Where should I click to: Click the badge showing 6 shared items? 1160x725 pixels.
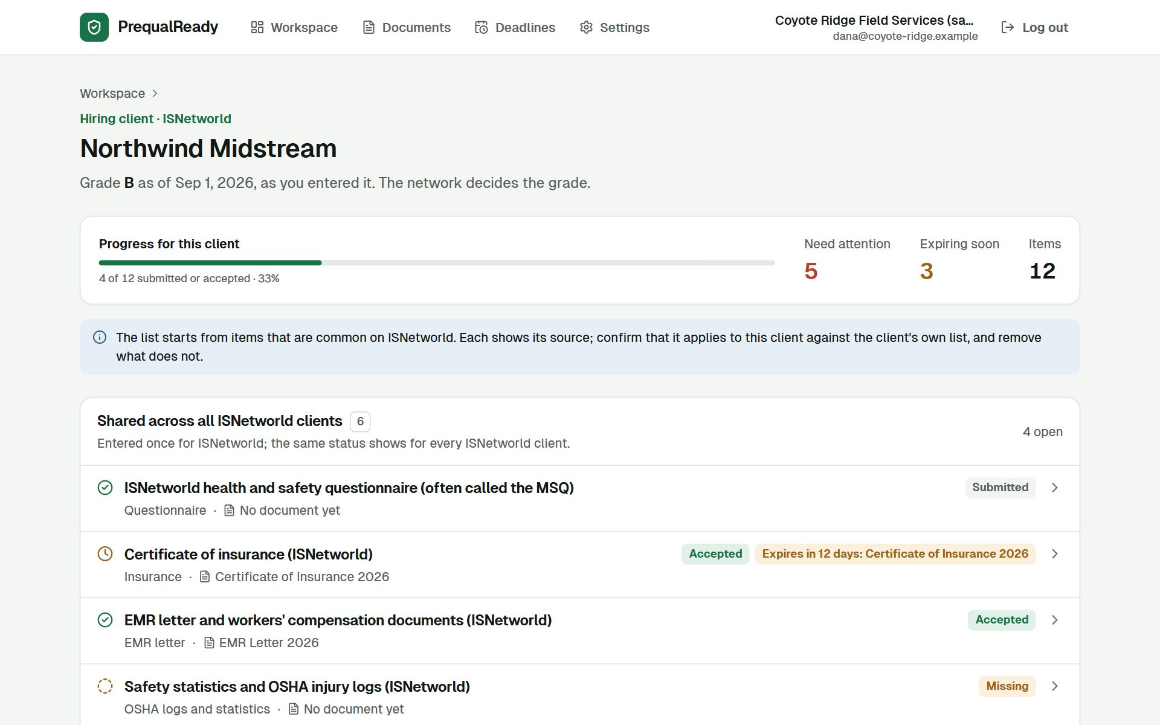(360, 421)
